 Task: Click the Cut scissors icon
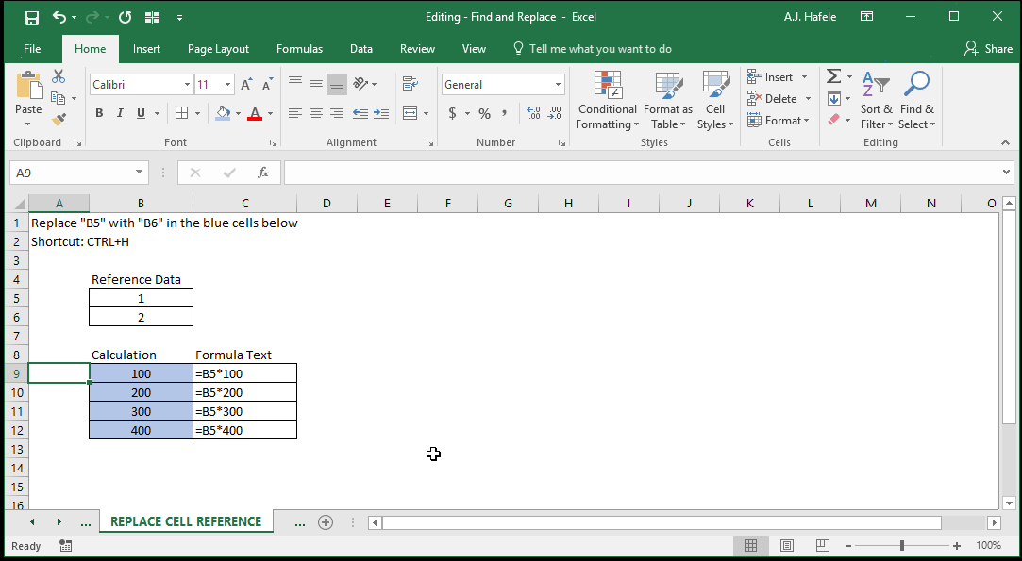(x=59, y=76)
